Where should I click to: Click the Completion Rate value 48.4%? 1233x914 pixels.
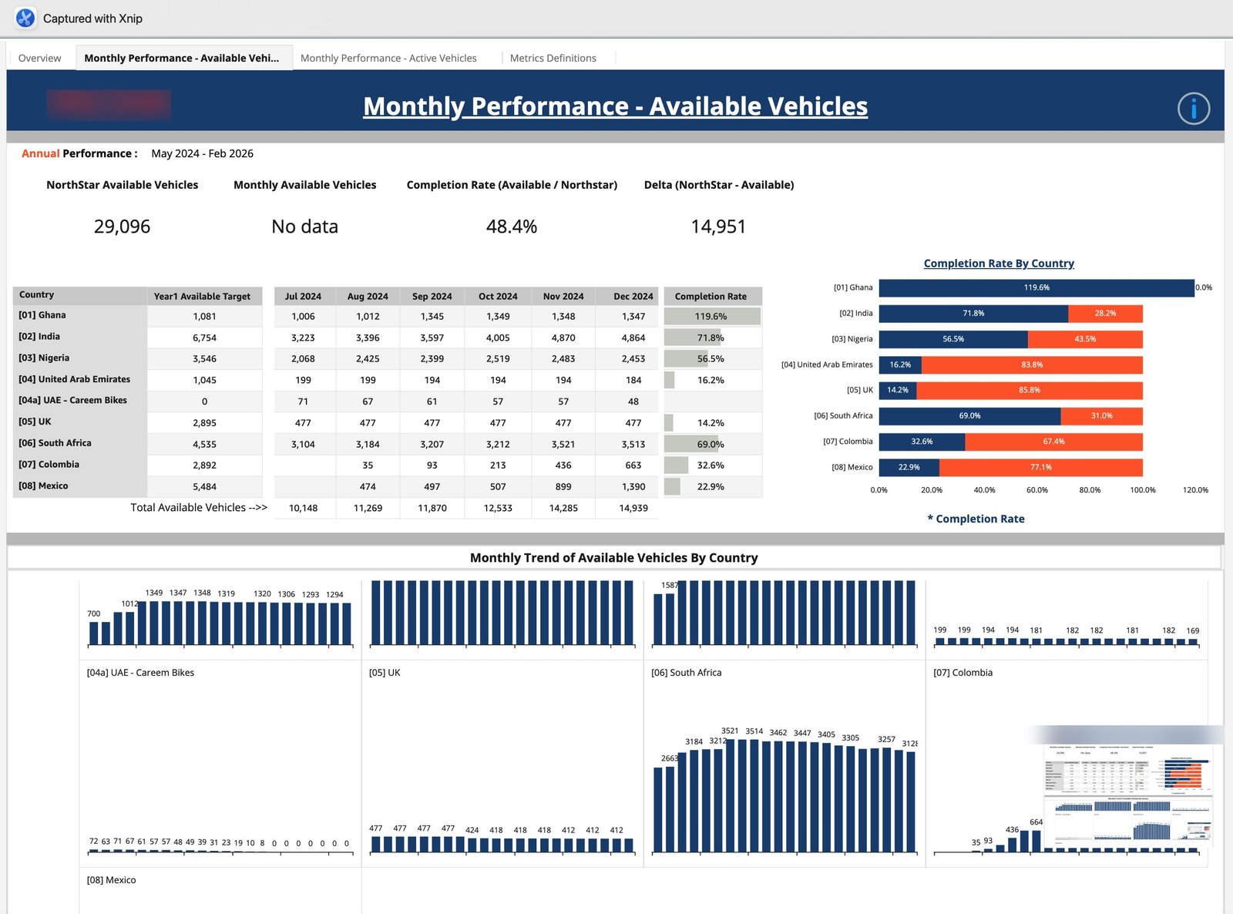pos(512,227)
